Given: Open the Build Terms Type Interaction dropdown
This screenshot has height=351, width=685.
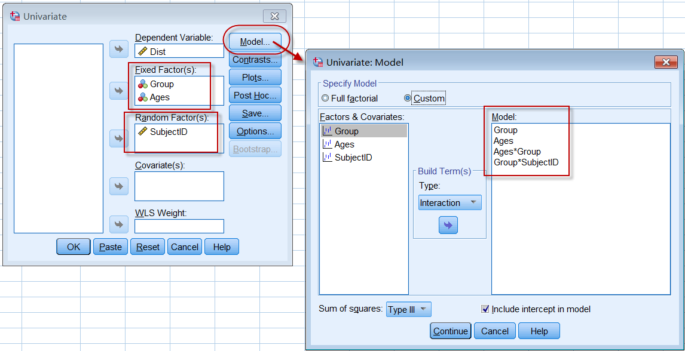Looking at the screenshot, I should (449, 203).
